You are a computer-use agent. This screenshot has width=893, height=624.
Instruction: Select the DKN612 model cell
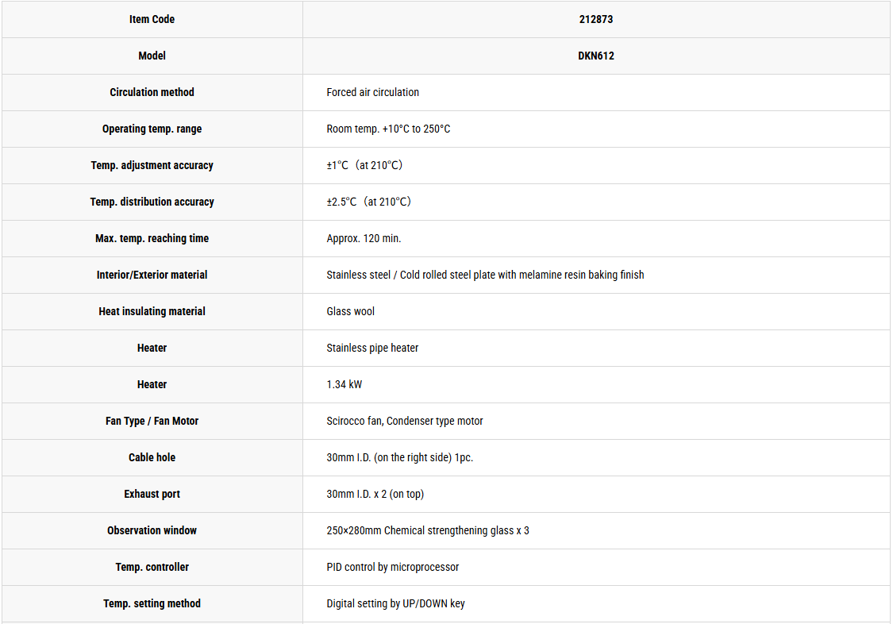[595, 56]
